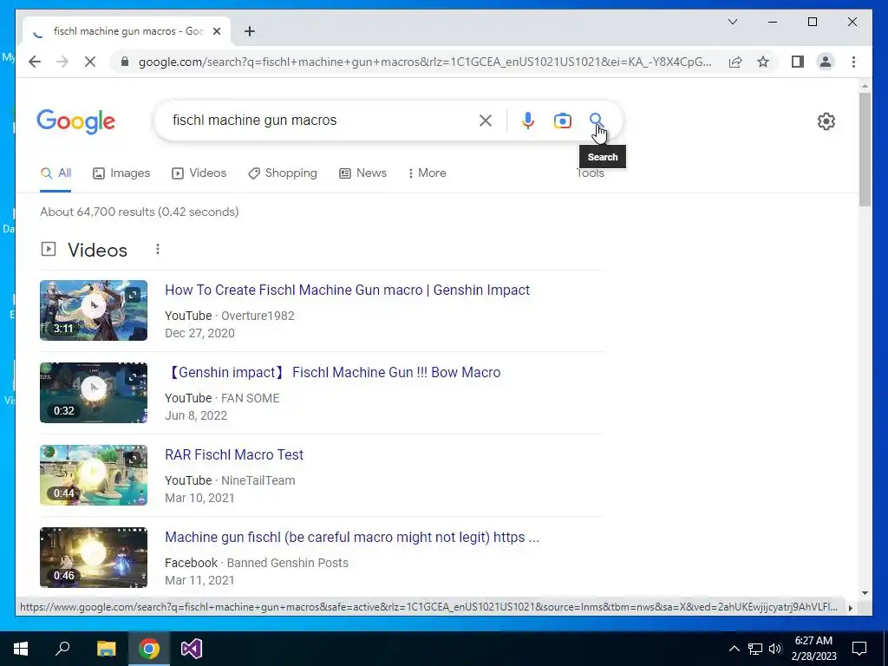Image resolution: width=888 pixels, height=666 pixels.
Task: Switch to the Shopping tab
Action: click(283, 173)
